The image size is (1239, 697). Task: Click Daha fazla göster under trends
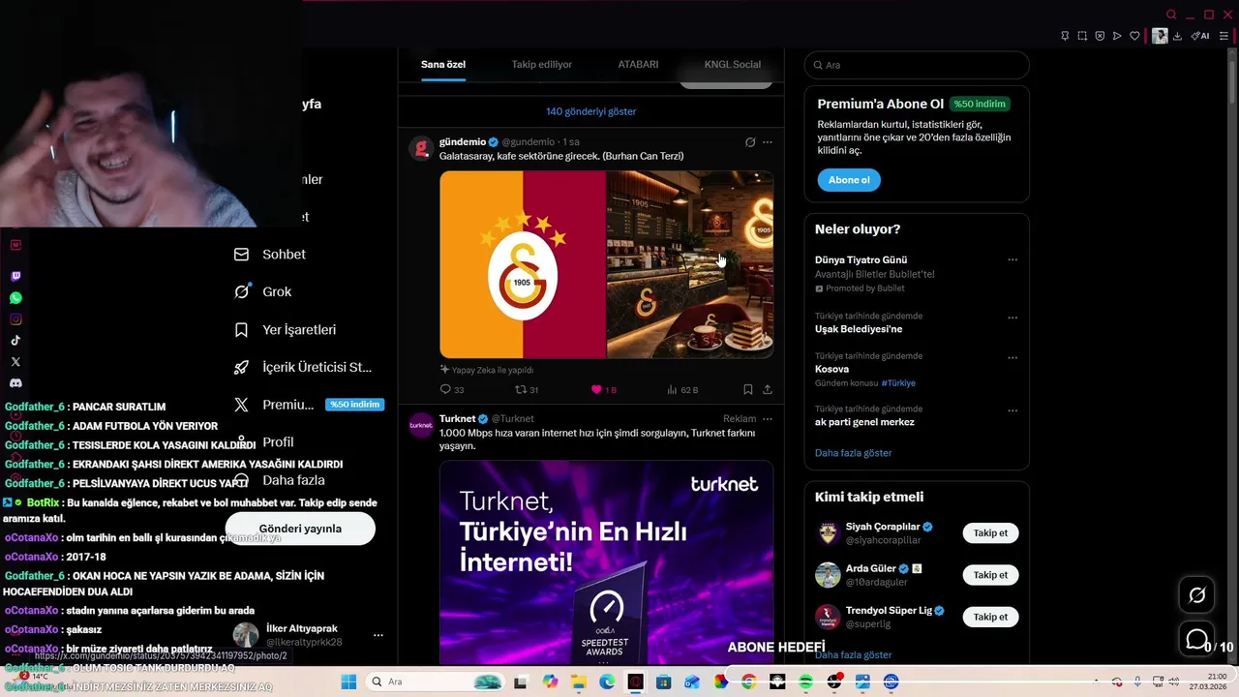pyautogui.click(x=853, y=453)
